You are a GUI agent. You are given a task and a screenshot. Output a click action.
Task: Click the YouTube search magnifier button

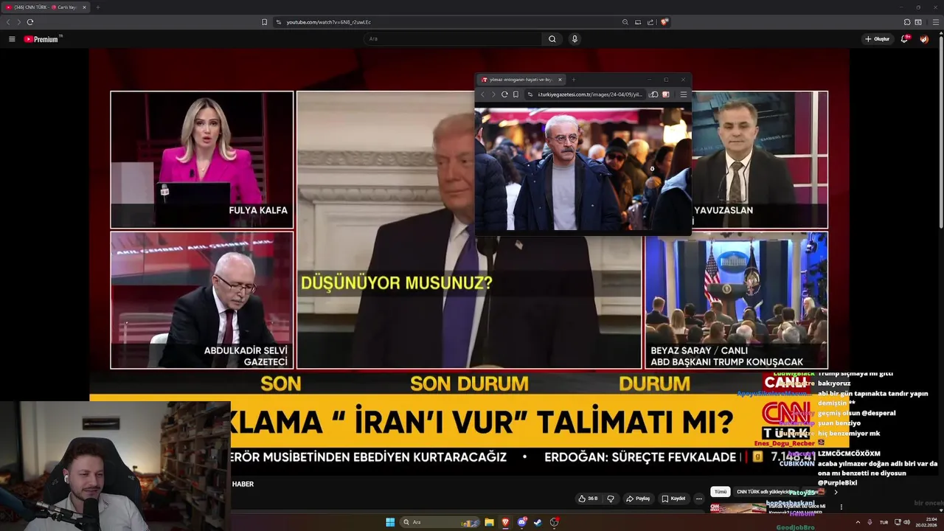(552, 39)
